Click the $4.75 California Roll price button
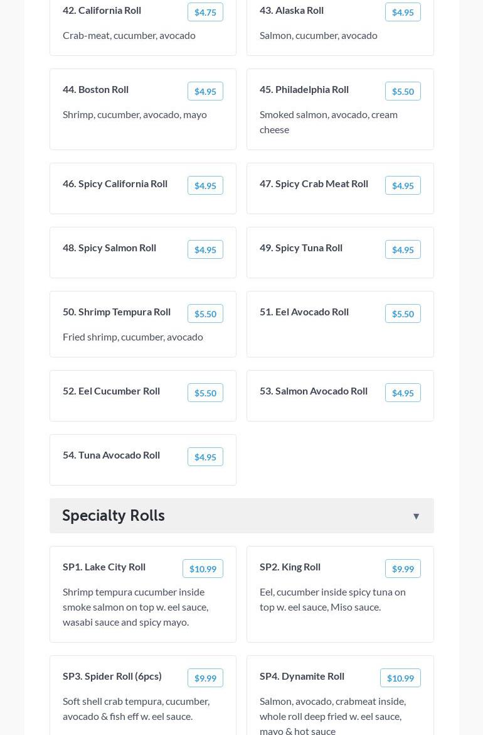 (x=205, y=13)
